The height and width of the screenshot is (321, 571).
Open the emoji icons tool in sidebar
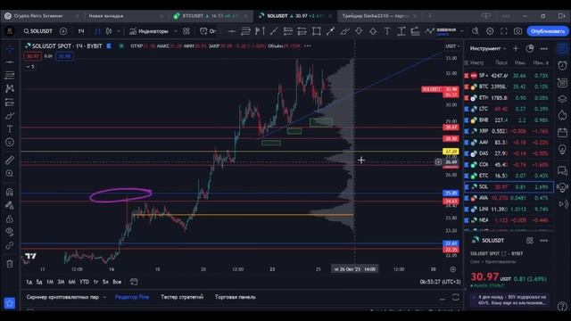(10, 143)
